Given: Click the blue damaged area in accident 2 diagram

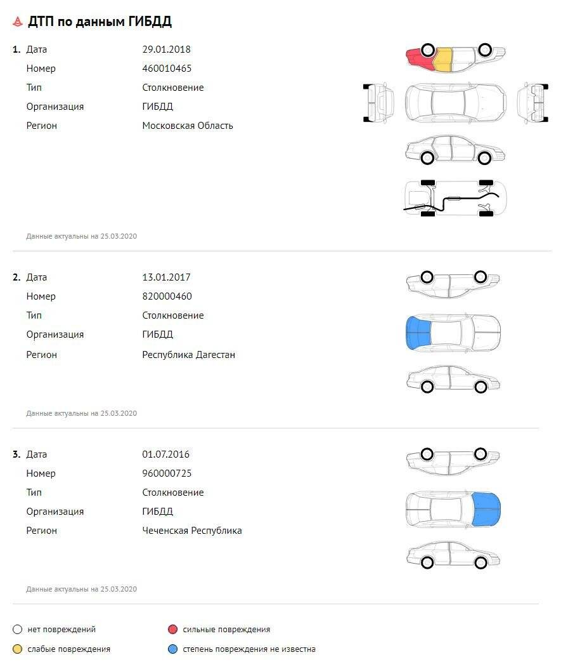Looking at the screenshot, I should (x=417, y=333).
